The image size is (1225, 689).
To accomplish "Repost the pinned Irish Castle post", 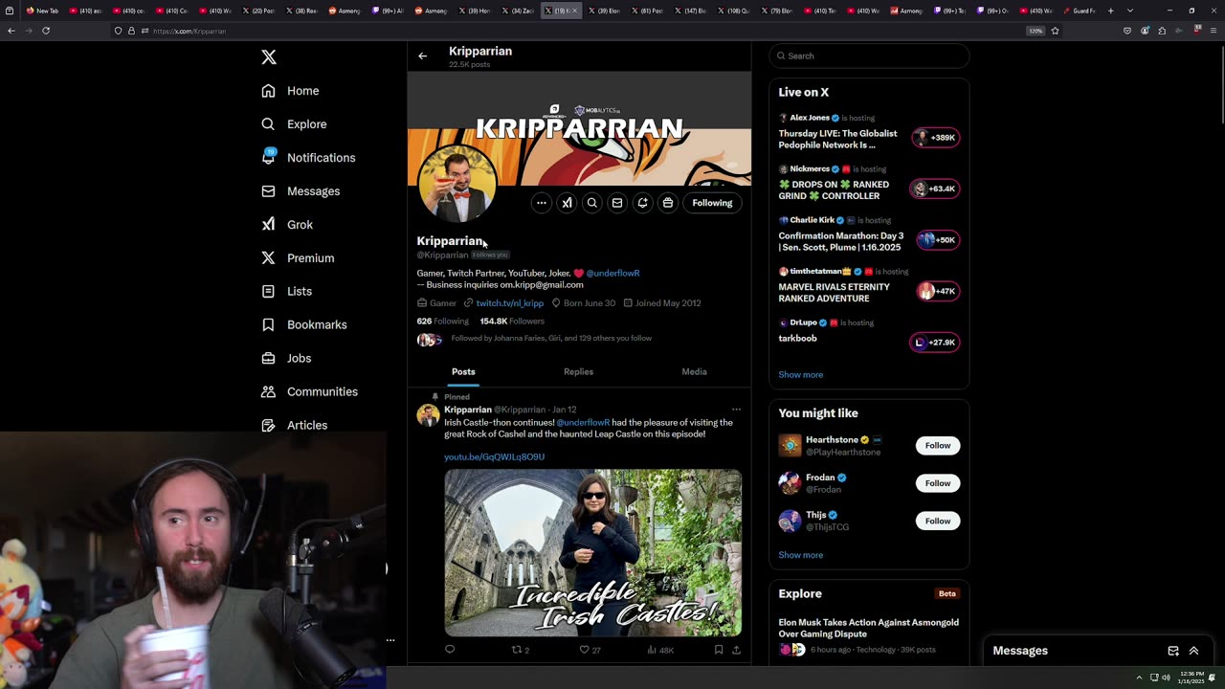I will click(521, 650).
